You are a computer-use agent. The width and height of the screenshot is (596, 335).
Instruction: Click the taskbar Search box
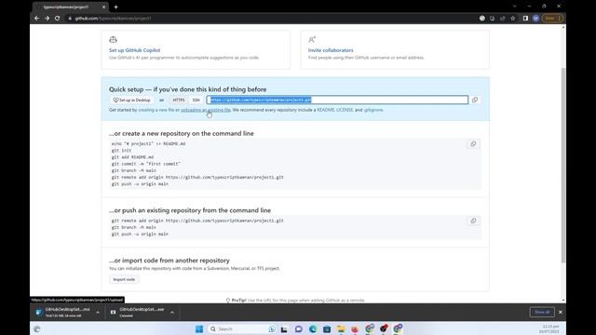coord(242,328)
